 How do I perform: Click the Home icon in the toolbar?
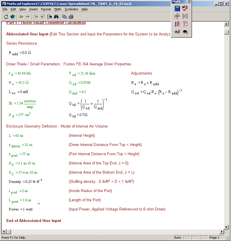[x=6, y=17]
